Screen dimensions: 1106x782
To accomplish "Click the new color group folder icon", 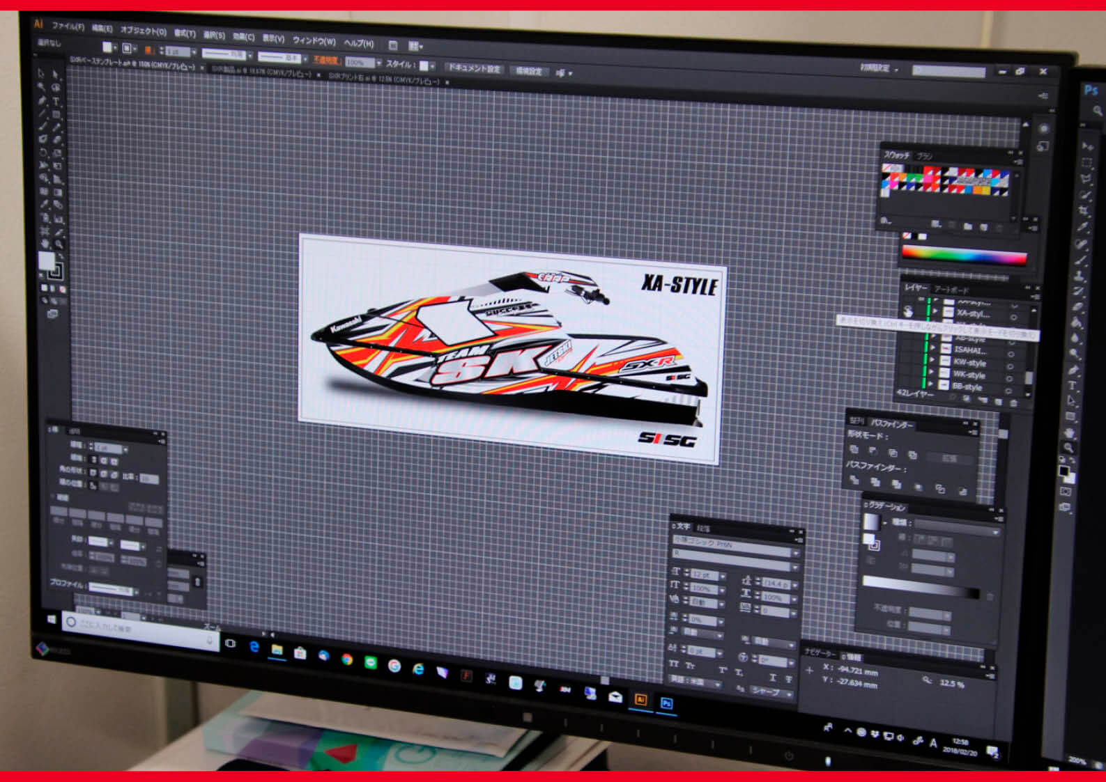I will click(x=967, y=226).
